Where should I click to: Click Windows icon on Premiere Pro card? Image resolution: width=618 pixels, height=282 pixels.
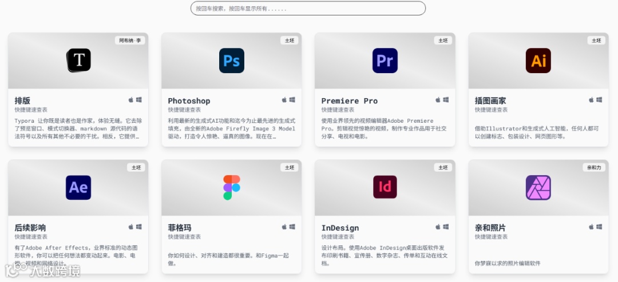tap(446, 100)
